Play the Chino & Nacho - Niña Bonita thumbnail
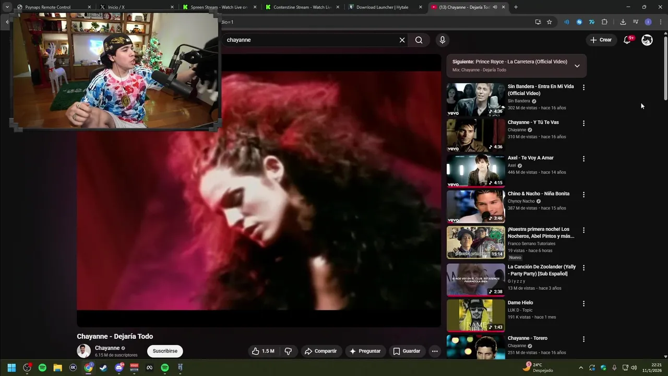Image resolution: width=668 pixels, height=376 pixels. (x=475, y=206)
